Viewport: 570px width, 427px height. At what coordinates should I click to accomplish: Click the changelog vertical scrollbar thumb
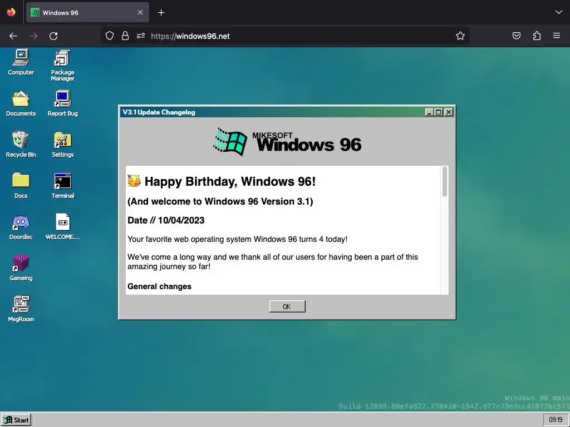(445, 181)
